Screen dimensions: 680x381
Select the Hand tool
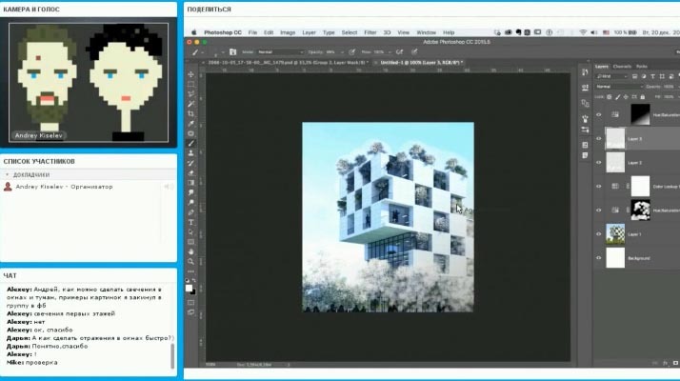[190, 251]
